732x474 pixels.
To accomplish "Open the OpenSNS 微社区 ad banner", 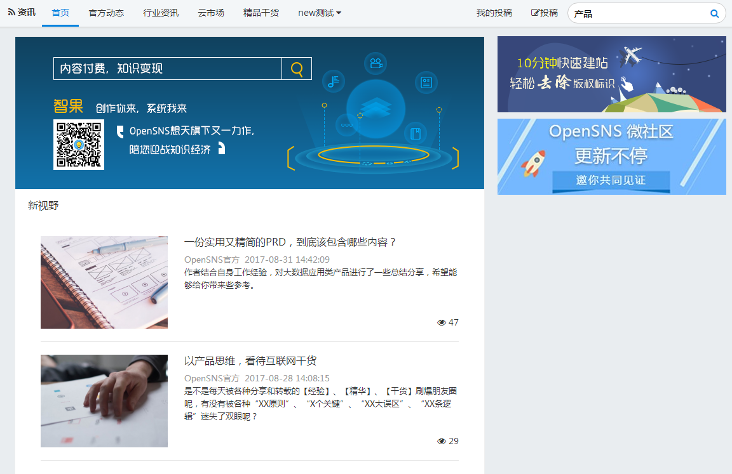I will 611,157.
